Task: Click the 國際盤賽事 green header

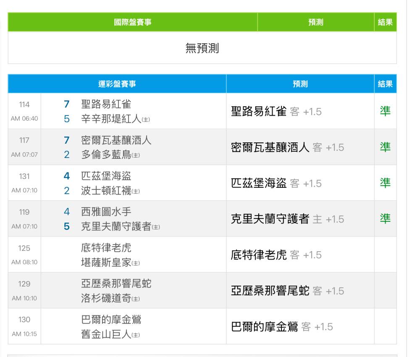Action: [x=132, y=22]
